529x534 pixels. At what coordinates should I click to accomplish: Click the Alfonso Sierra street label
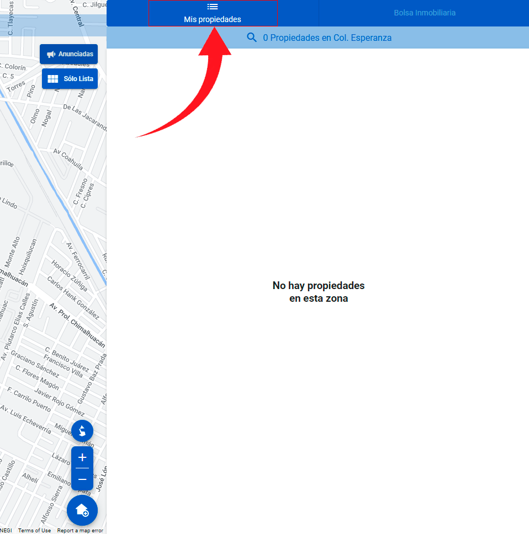51,504
